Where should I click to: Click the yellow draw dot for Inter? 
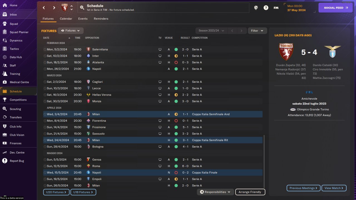click(176, 56)
